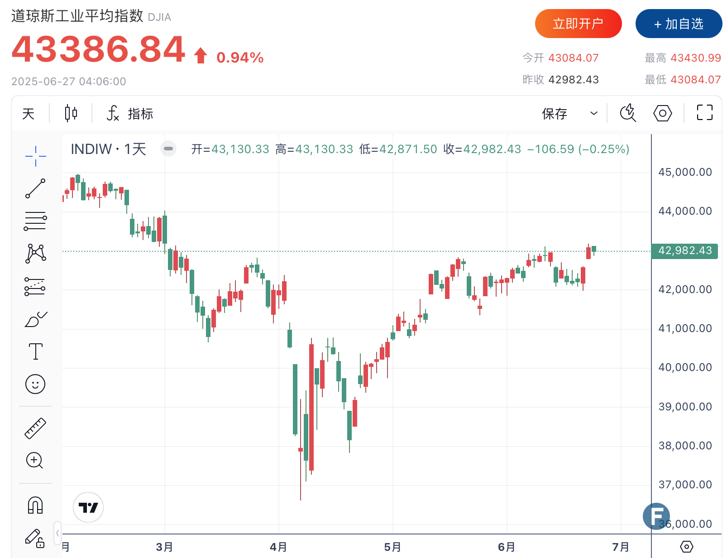
Task: Hide the INDIW legend with minus toggle
Action: click(x=168, y=149)
